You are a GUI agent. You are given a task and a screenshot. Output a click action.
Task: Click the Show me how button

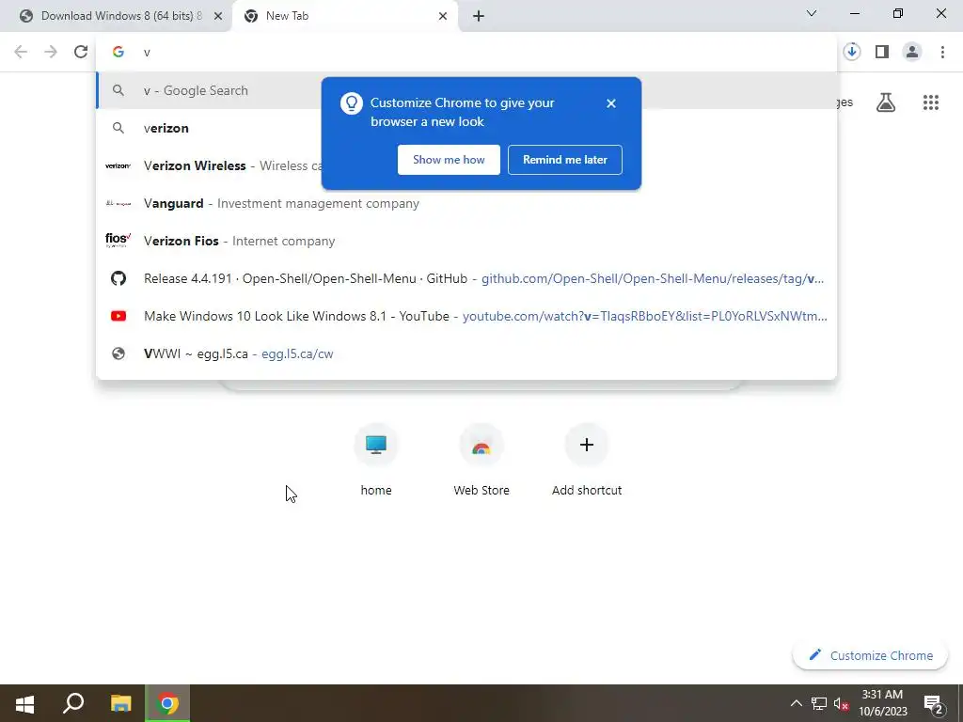tap(449, 160)
